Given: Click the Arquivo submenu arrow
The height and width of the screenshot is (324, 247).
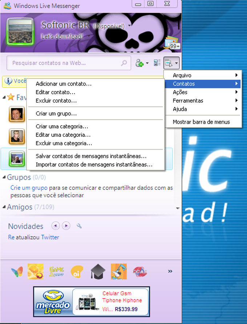Looking at the screenshot, I should point(237,75).
